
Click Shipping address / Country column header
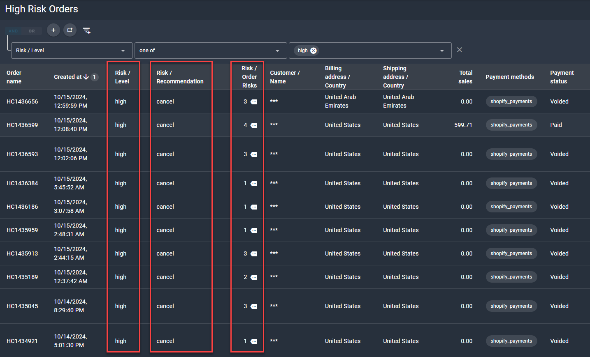[395, 77]
